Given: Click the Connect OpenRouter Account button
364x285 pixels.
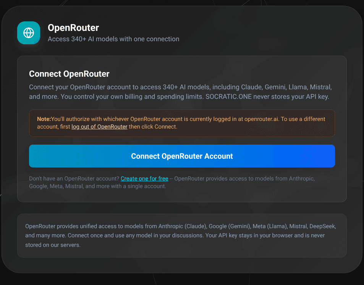Looking at the screenshot, I should [x=182, y=156].
